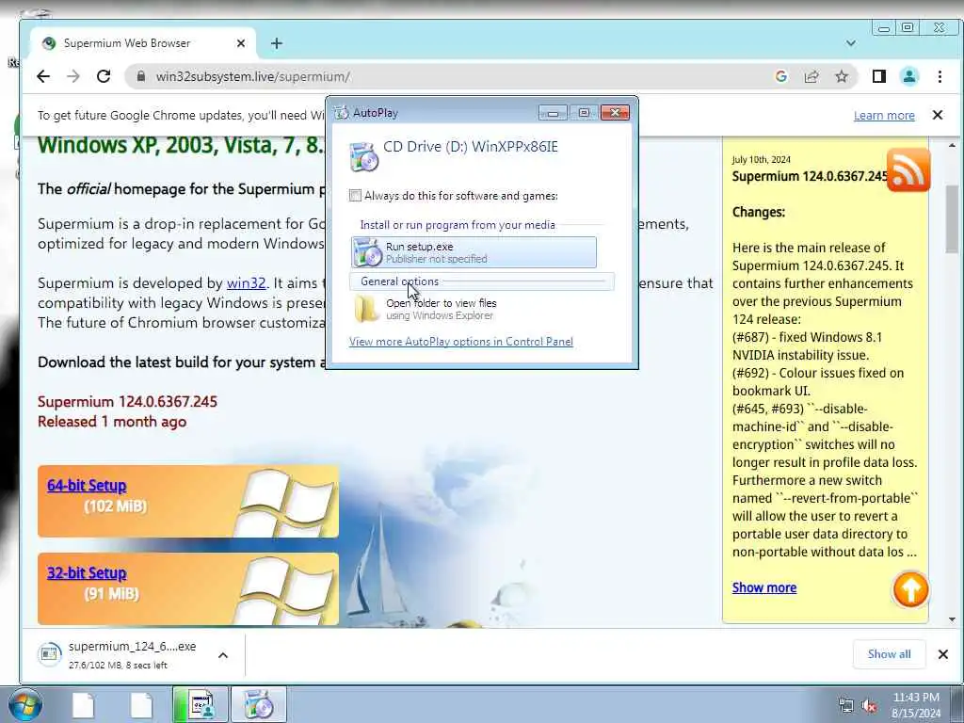Open the Learn more link
964x723 pixels.
[x=884, y=116]
